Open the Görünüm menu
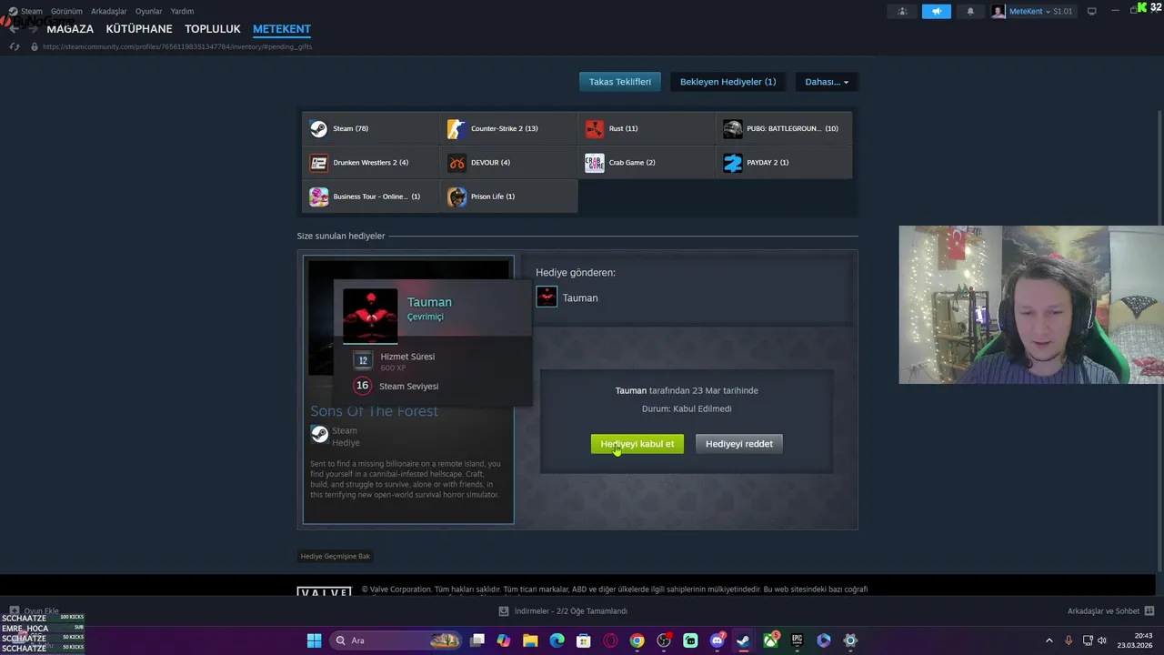 [x=66, y=11]
